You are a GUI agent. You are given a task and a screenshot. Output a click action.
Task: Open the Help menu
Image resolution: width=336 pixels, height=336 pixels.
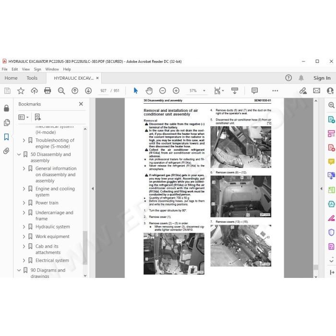[x=67, y=69]
